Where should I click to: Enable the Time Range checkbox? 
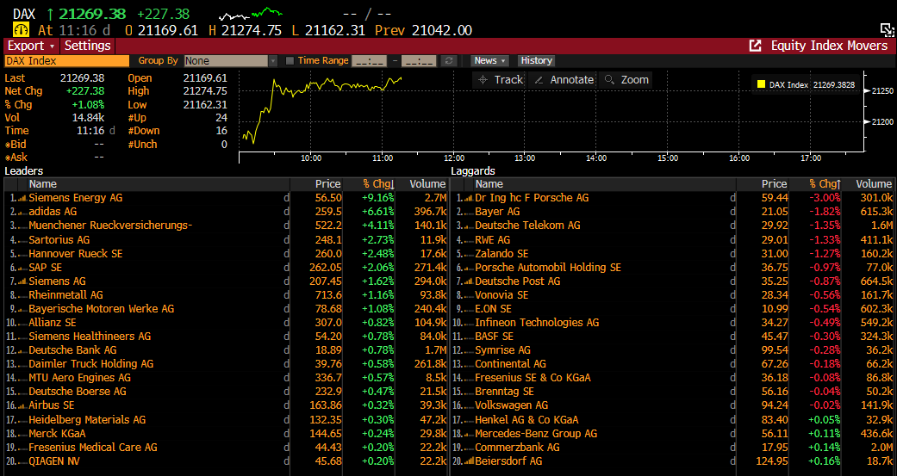click(290, 61)
